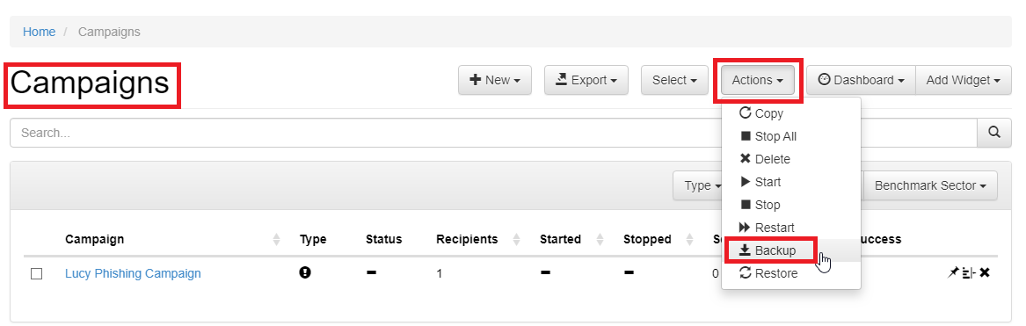
Task: Click the delete X icon in campaign row
Action: (x=984, y=273)
